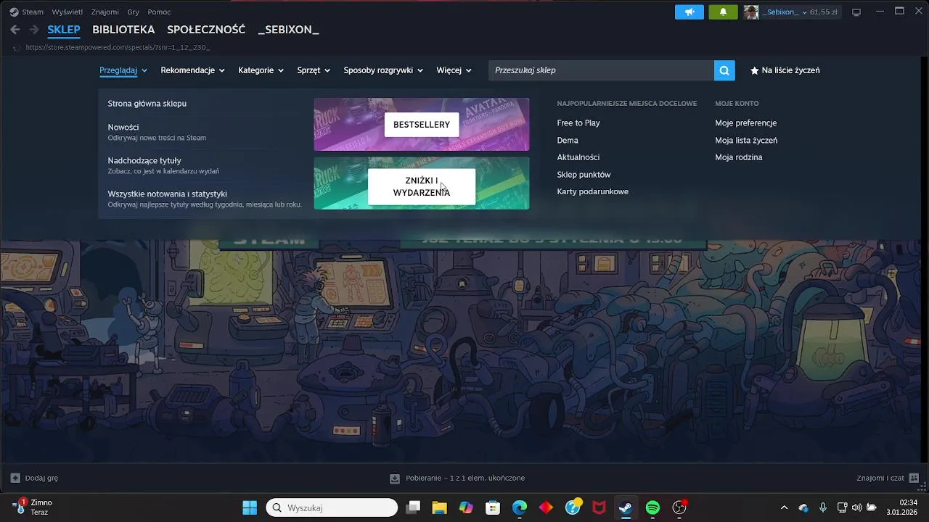Open the Zimno weather widget
Image resolution: width=929 pixels, height=522 pixels.
(x=33, y=507)
